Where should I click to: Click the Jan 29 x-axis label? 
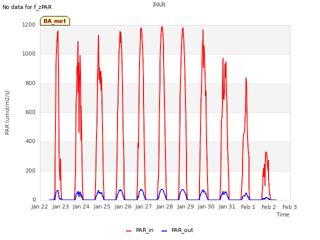point(185,206)
